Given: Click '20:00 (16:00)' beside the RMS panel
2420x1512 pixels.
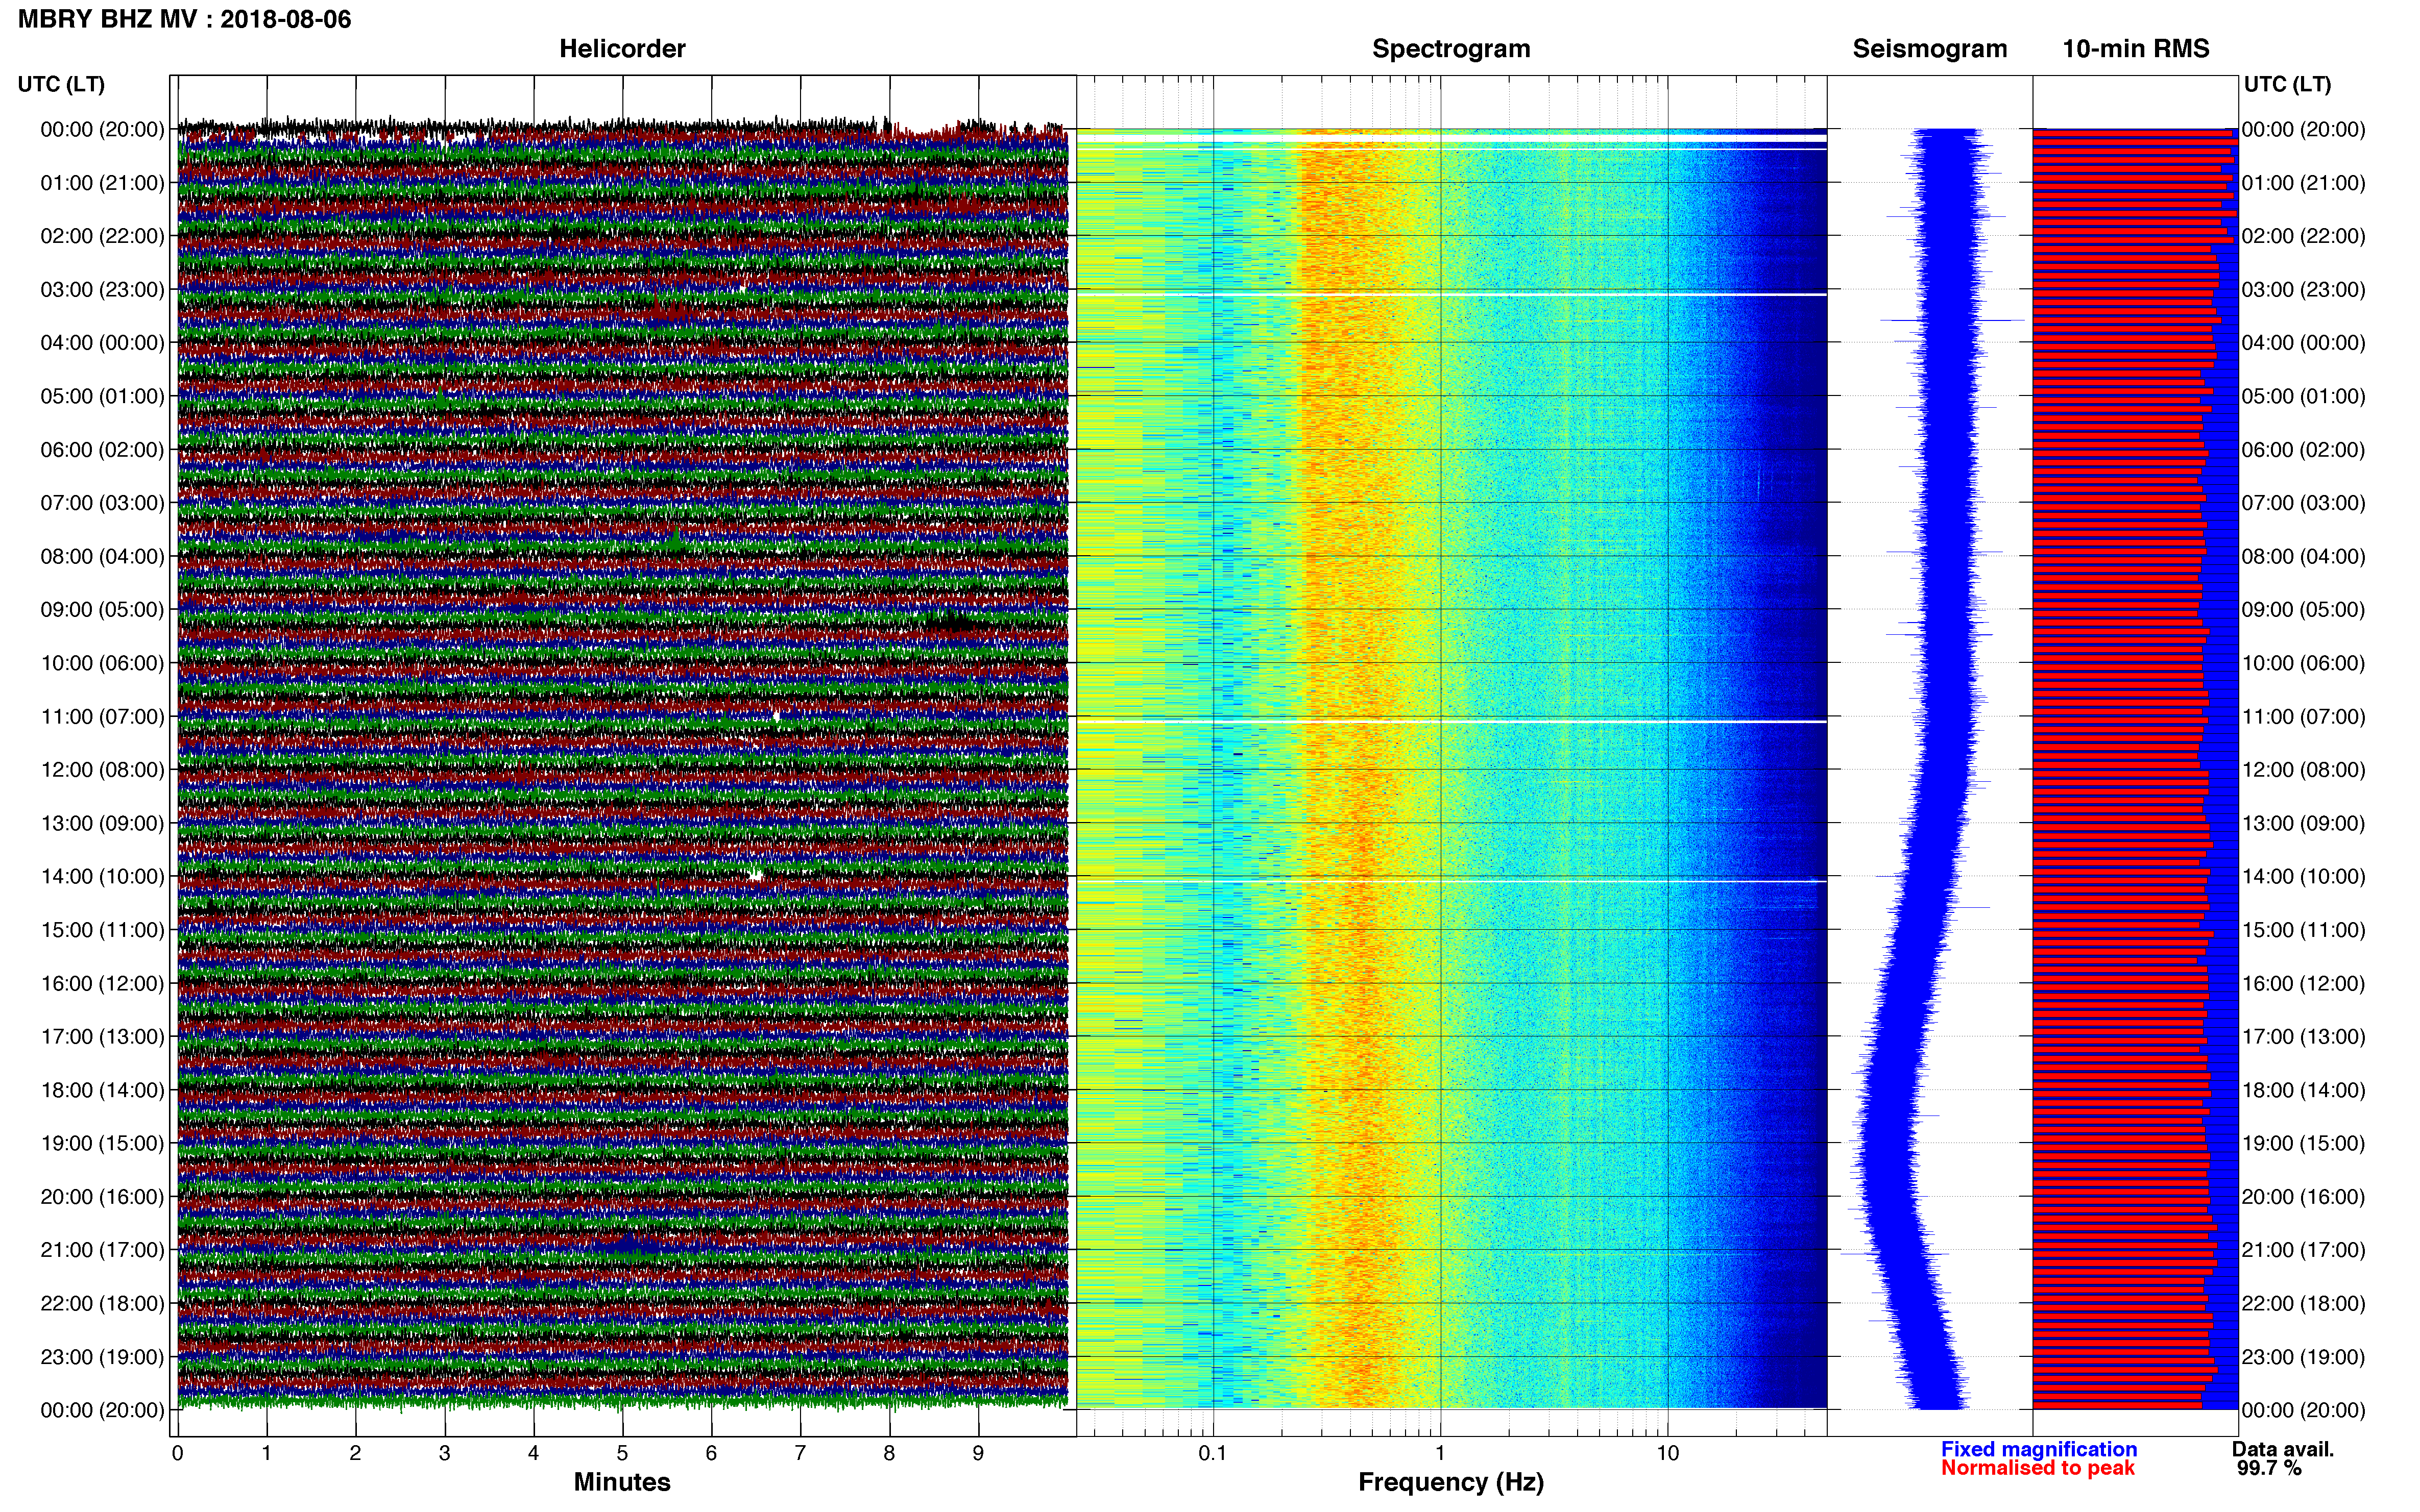Looking at the screenshot, I should pos(2303,1197).
